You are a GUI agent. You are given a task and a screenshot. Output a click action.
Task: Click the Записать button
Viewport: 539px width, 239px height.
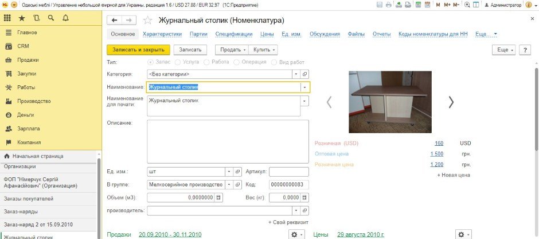190,50
